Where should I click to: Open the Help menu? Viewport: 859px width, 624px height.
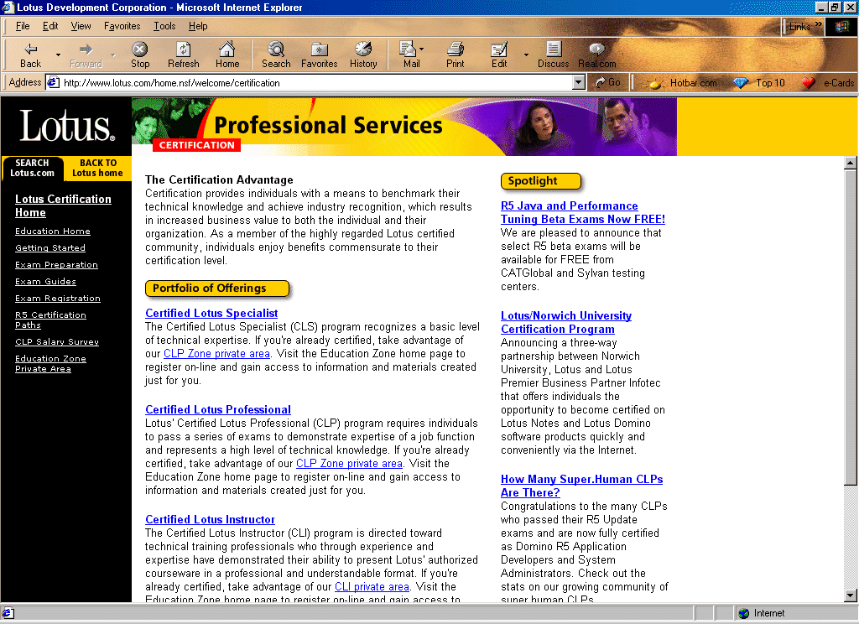click(198, 26)
